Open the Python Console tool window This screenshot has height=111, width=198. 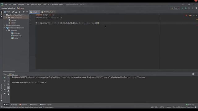46,105
